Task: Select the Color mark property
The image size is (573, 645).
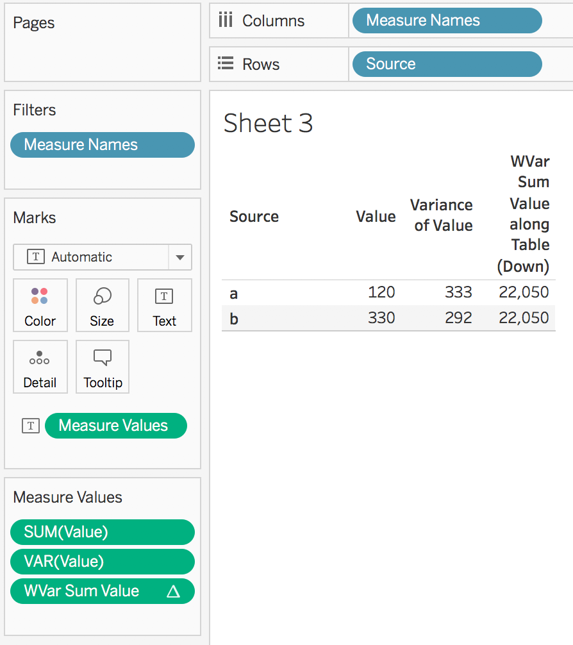Action: point(40,306)
